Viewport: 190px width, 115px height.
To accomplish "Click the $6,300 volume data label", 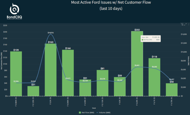I will 154,67.
